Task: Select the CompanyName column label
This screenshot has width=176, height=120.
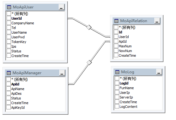Action: [x=23, y=23]
